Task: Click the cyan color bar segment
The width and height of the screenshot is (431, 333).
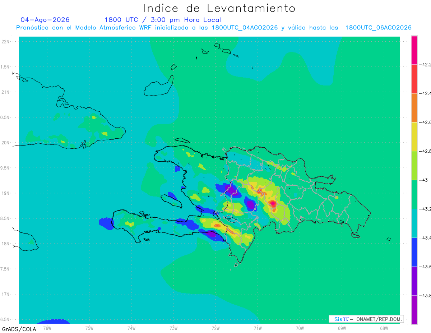Action: point(414,223)
